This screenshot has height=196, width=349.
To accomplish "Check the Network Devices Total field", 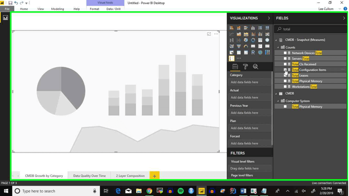I will [285, 53].
